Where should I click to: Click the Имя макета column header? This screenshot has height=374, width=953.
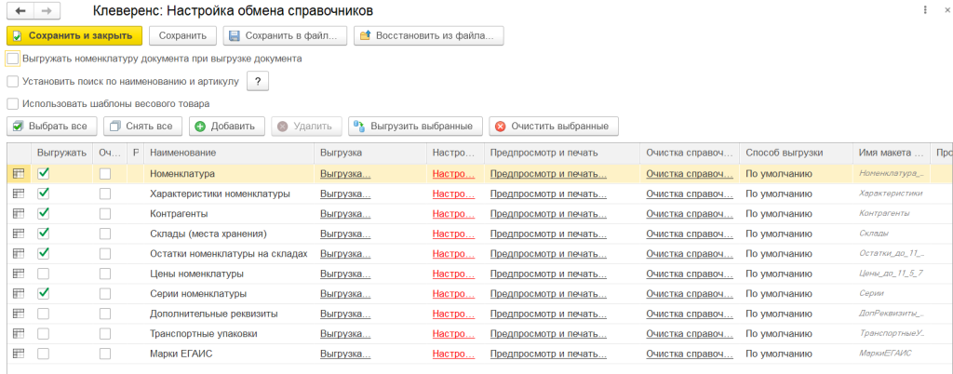[889, 153]
